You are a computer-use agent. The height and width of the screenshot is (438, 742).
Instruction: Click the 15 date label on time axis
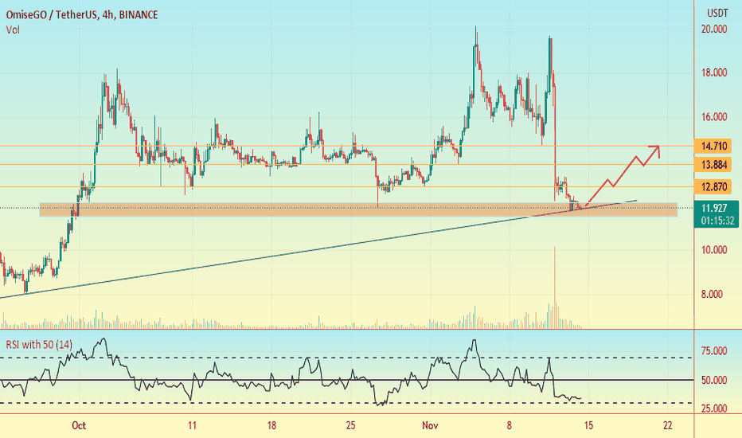tap(588, 425)
